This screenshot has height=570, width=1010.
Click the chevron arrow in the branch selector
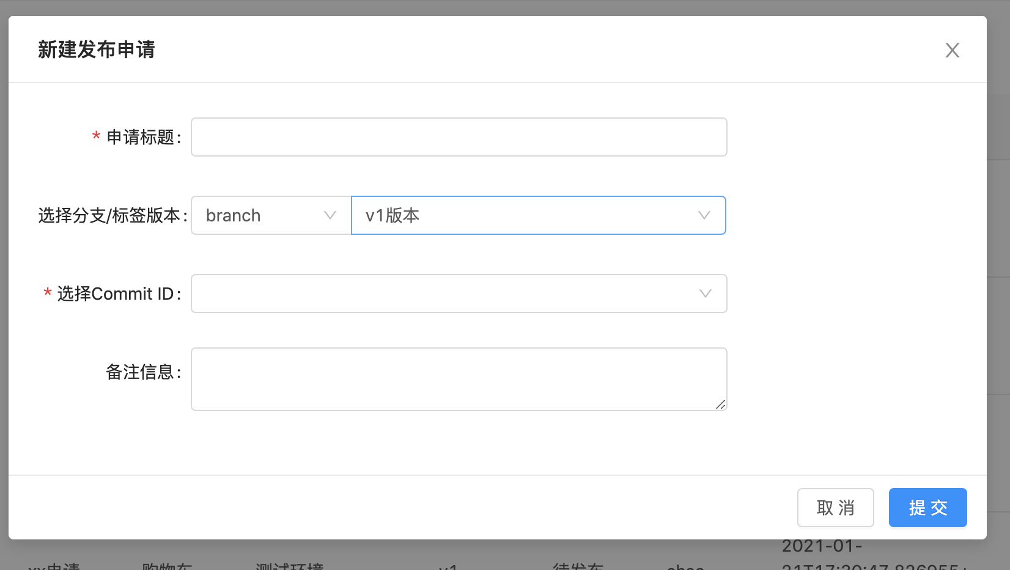[x=330, y=215]
